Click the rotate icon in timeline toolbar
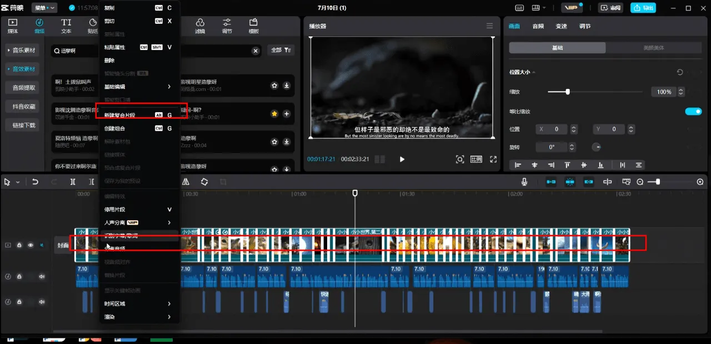Viewport: 711px width, 344px height. (x=204, y=182)
